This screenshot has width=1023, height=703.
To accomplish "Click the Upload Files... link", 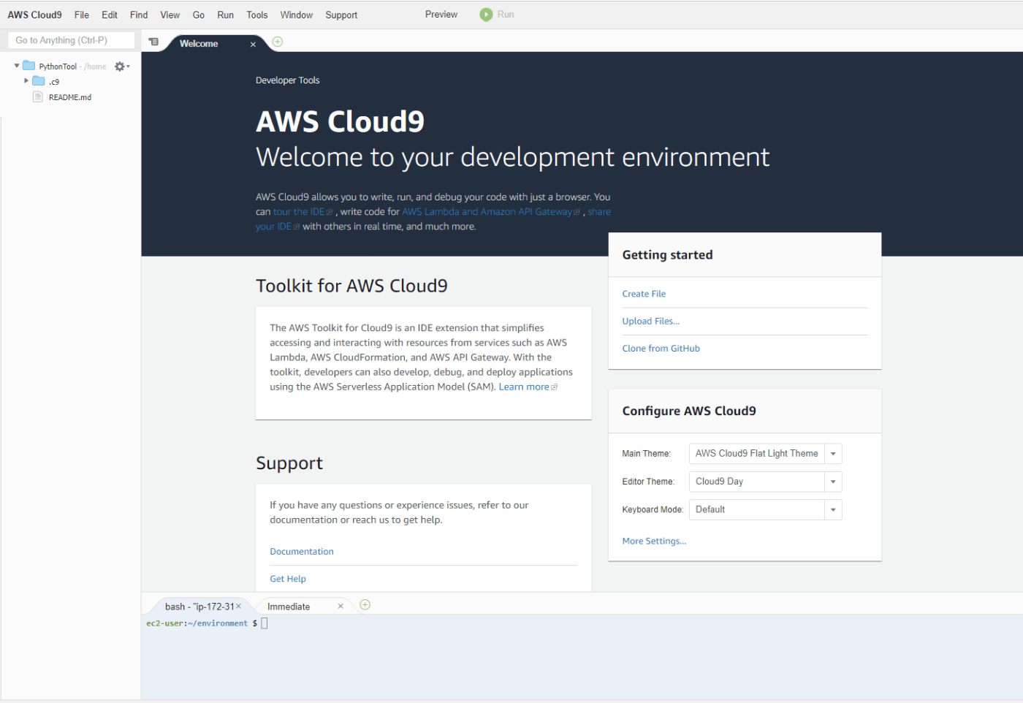I will [x=651, y=322].
